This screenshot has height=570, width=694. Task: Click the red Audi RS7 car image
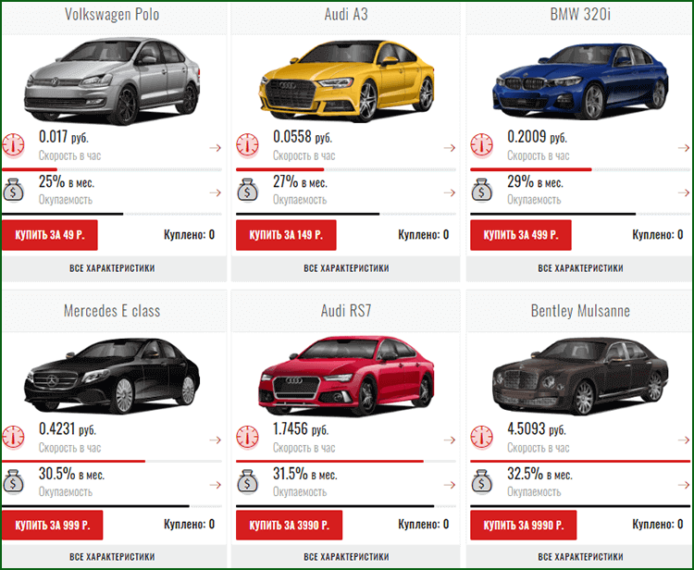click(346, 376)
